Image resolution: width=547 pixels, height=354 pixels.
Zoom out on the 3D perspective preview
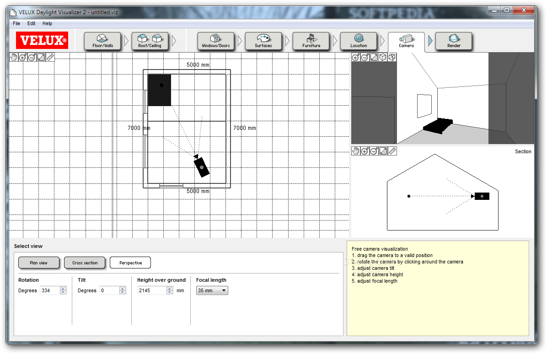pos(365,57)
